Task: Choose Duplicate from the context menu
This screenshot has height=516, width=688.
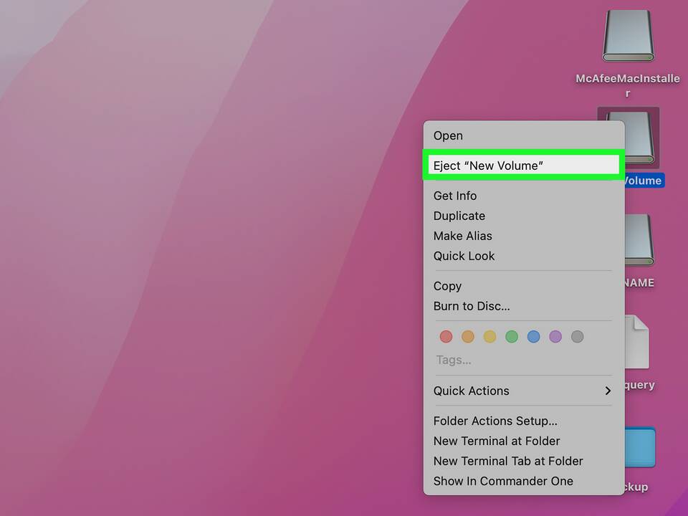Action: [459, 216]
